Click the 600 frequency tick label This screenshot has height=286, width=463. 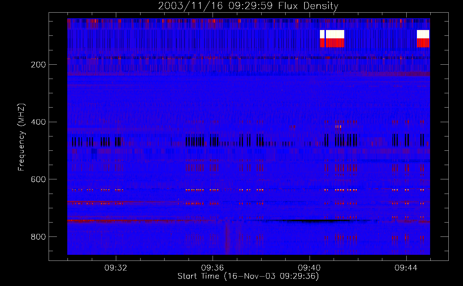[x=38, y=179]
